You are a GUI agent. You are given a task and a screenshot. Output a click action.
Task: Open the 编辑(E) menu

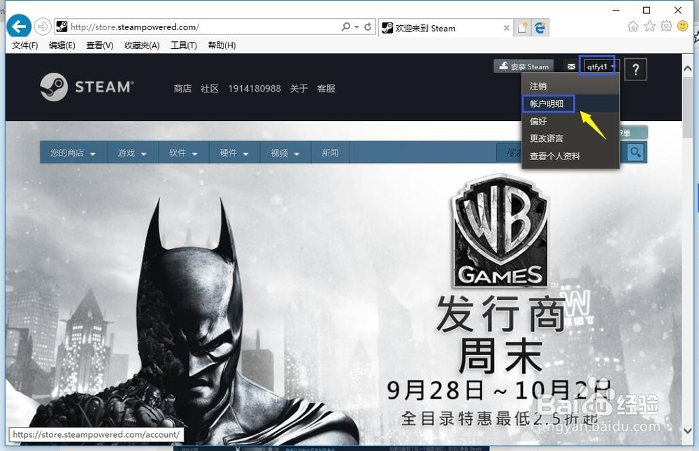point(62,45)
